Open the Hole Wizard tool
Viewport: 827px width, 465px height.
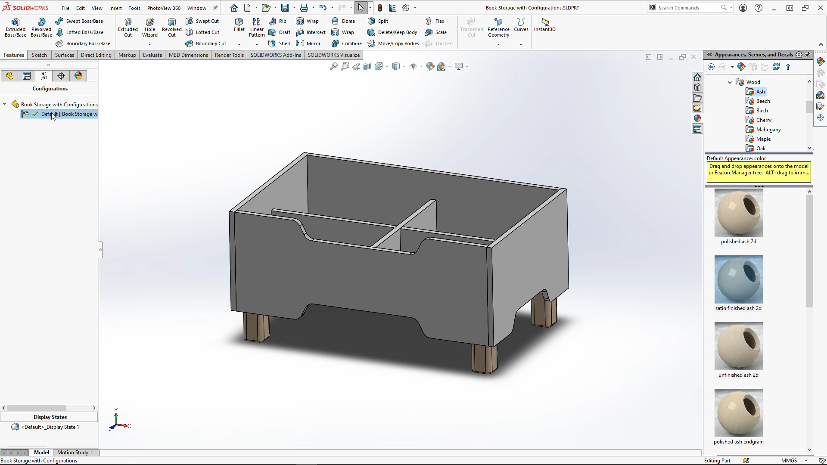(150, 27)
